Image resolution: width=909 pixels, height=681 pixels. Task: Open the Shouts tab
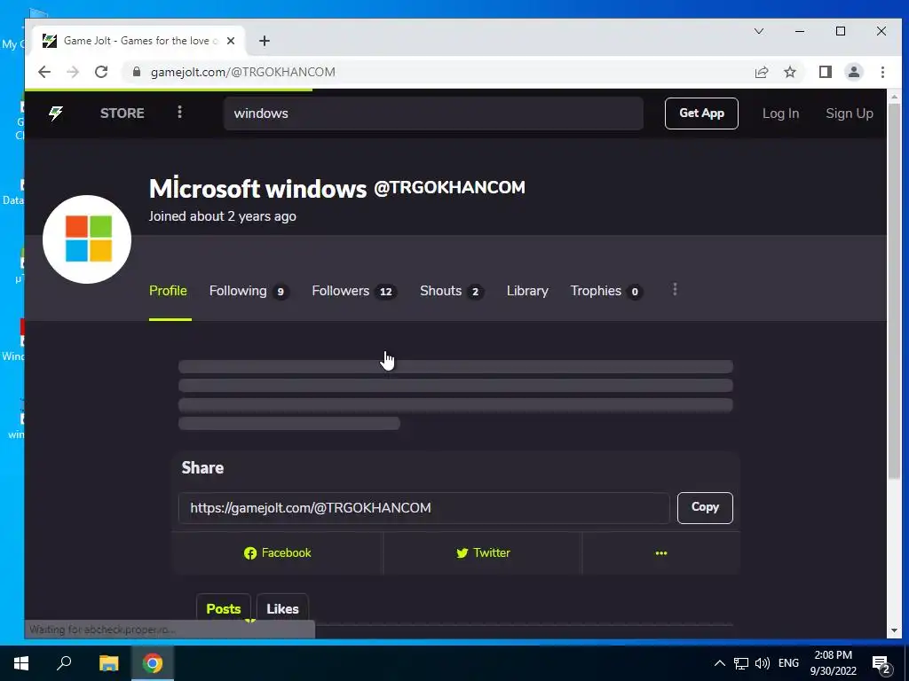451,291
